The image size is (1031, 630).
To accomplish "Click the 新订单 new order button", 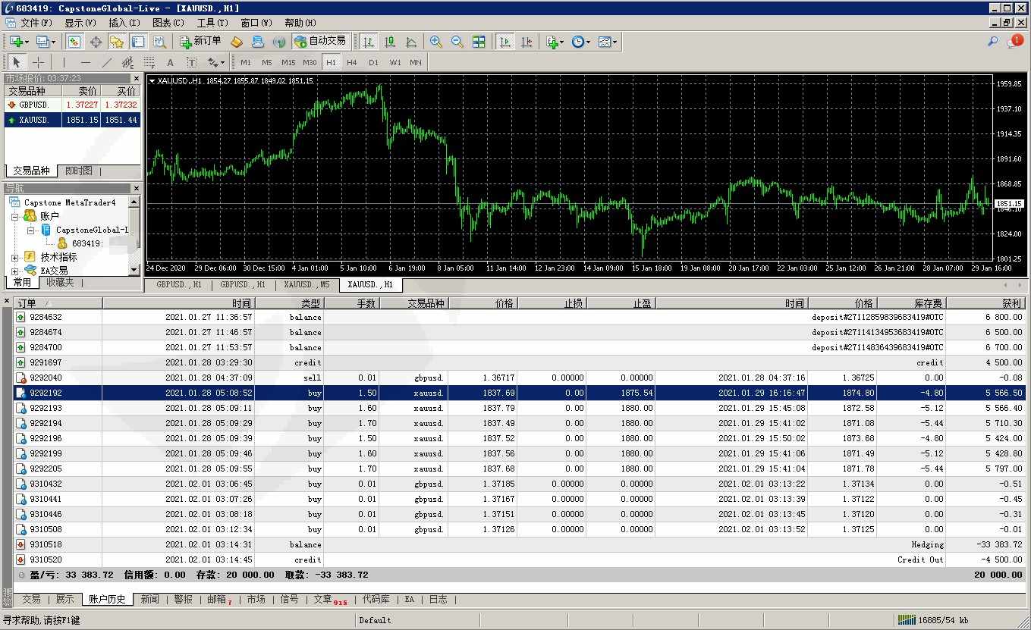I will (201, 42).
